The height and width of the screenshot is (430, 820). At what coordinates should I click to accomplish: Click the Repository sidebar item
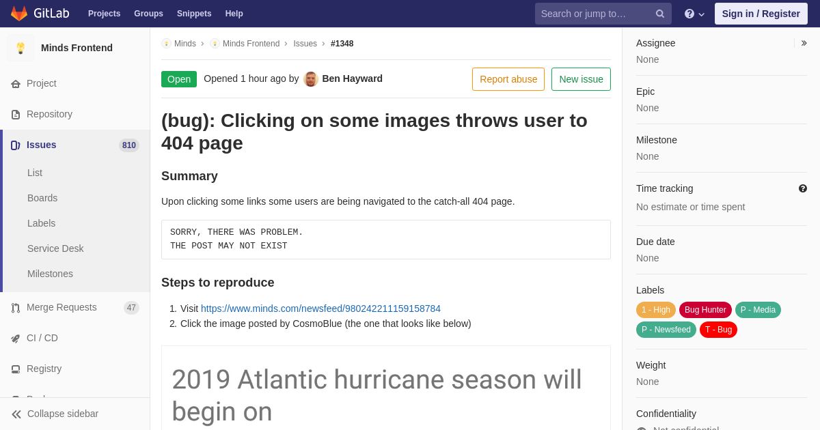75,114
